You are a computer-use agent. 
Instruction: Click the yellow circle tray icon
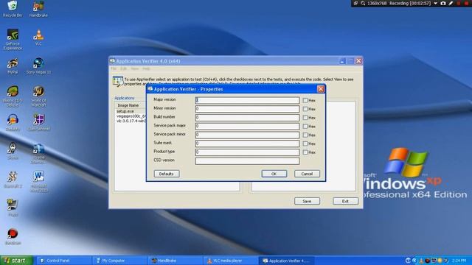tap(440, 261)
